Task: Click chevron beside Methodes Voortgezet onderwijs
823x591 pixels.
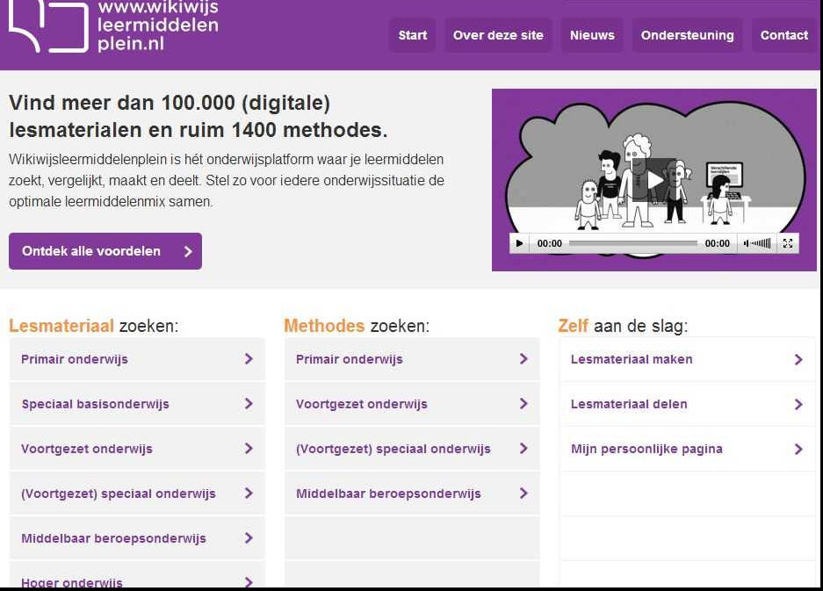Action: click(x=523, y=404)
